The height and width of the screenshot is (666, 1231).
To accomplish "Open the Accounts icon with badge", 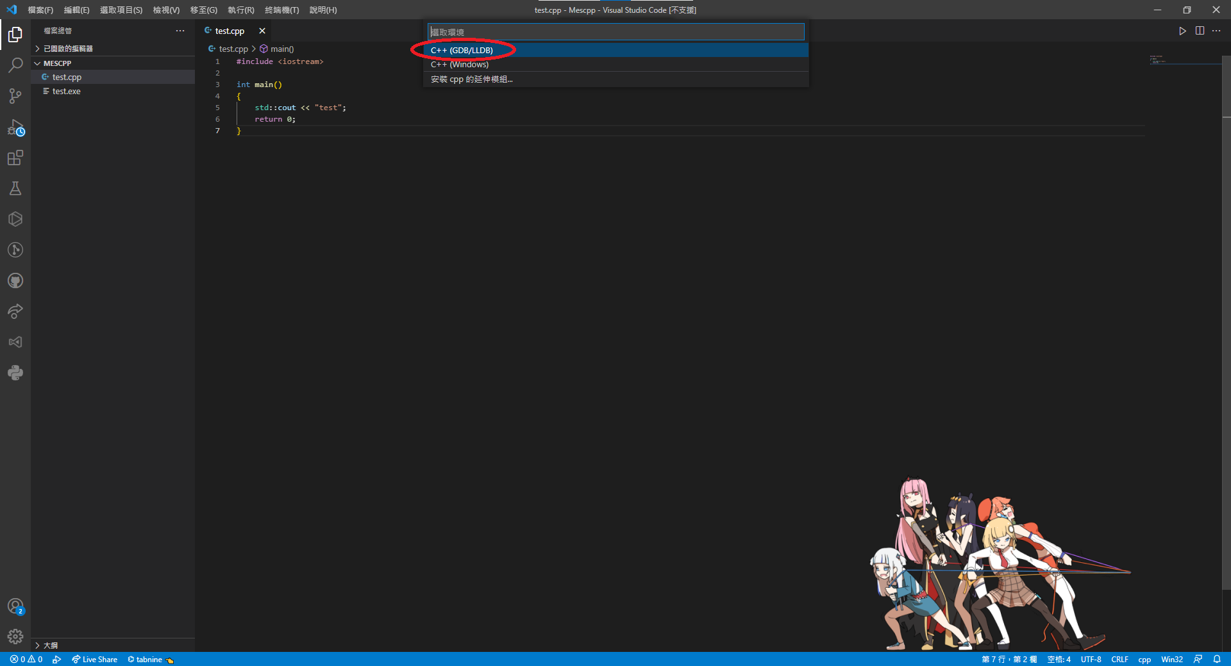I will click(x=15, y=606).
